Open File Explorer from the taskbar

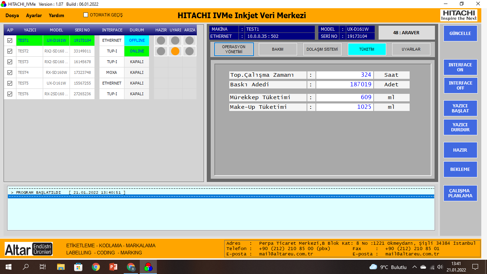tap(61, 267)
